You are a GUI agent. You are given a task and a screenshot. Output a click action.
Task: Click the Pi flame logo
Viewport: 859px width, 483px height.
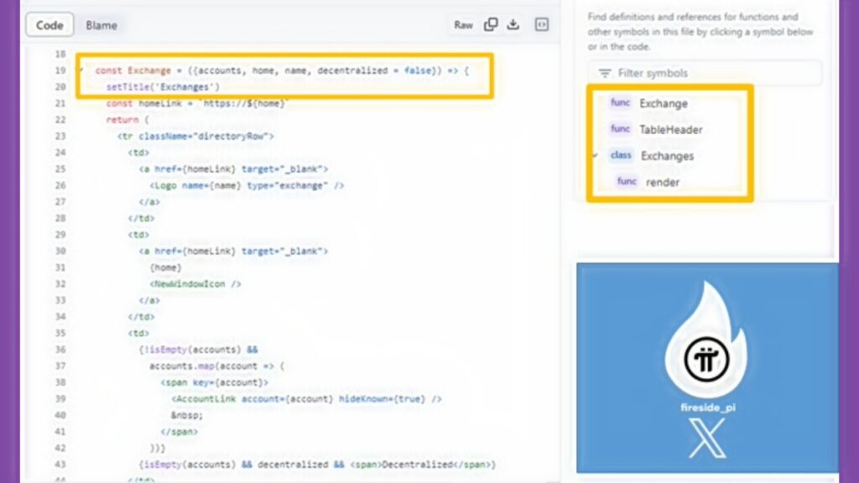coord(706,352)
